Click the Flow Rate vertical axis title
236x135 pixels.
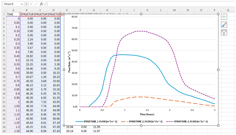[70, 62]
